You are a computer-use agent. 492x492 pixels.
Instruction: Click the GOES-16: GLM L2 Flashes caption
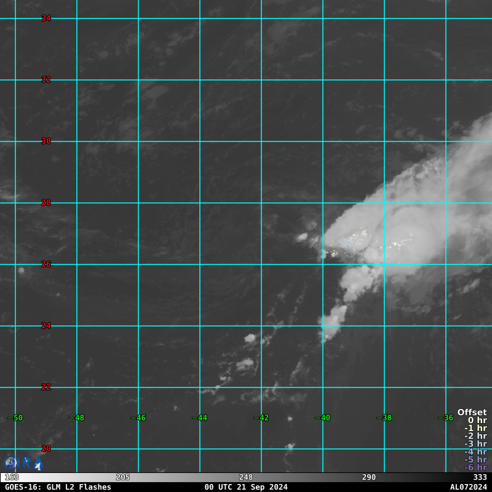point(58,487)
